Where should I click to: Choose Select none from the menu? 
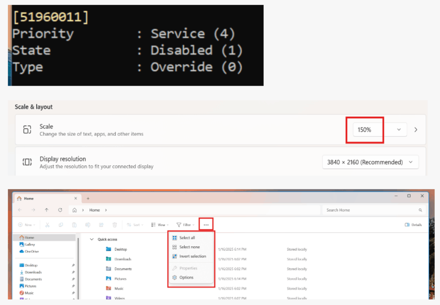pyautogui.click(x=191, y=247)
